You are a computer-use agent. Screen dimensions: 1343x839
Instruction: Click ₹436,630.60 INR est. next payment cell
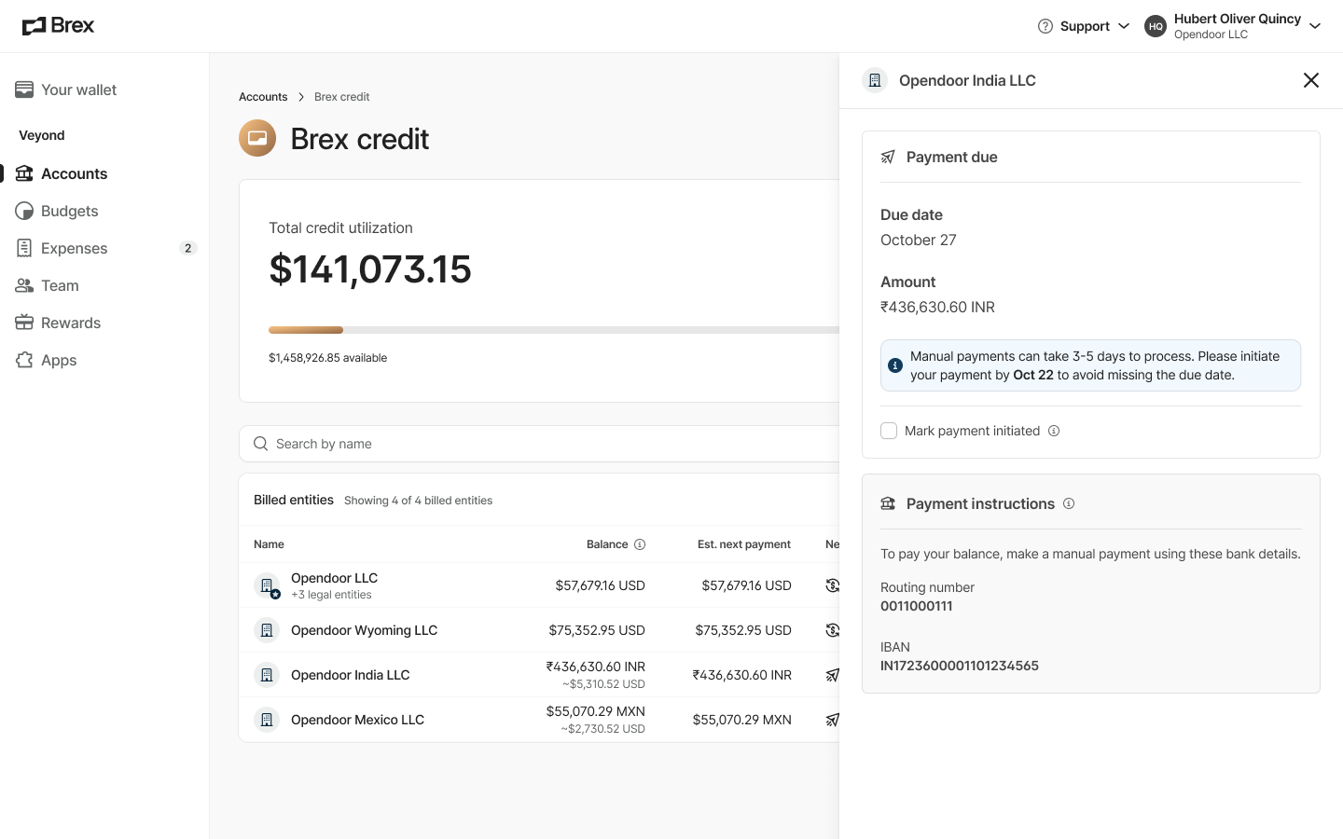tap(741, 675)
